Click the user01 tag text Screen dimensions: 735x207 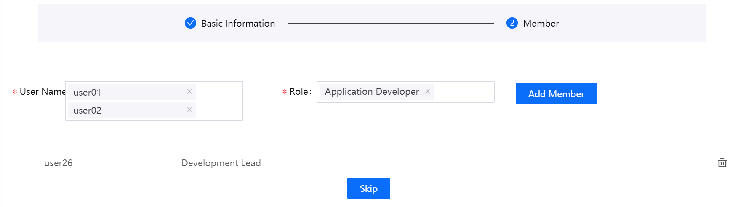(87, 92)
